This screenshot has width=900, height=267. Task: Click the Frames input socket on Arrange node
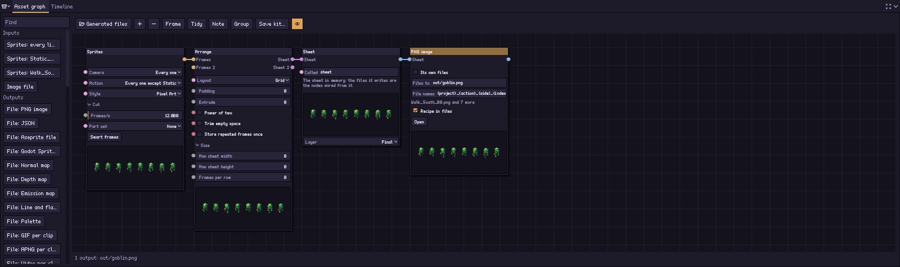[x=193, y=59]
